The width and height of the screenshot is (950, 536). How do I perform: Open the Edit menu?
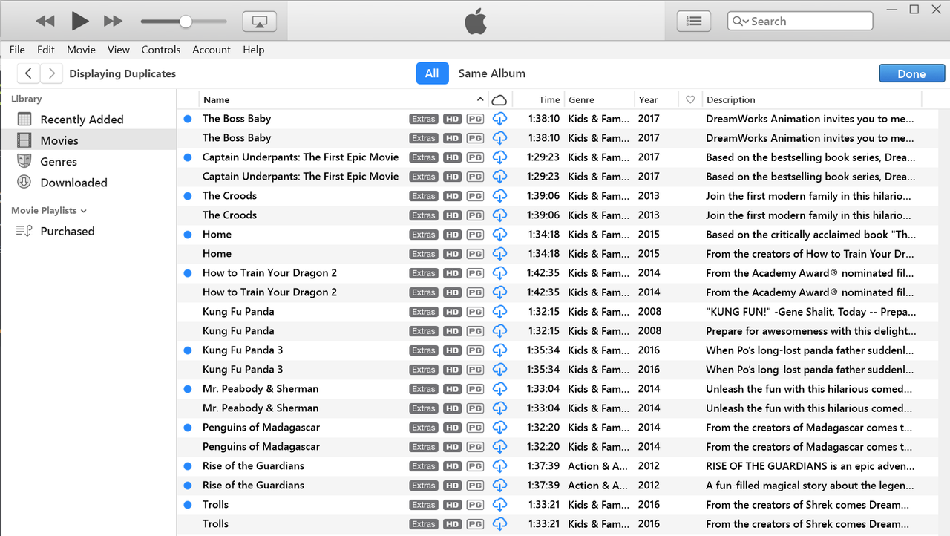pyautogui.click(x=46, y=50)
